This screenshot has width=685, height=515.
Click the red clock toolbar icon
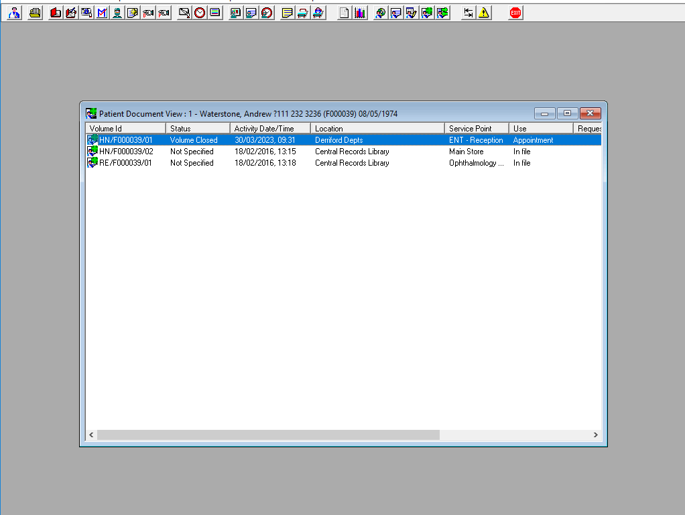[x=200, y=13]
